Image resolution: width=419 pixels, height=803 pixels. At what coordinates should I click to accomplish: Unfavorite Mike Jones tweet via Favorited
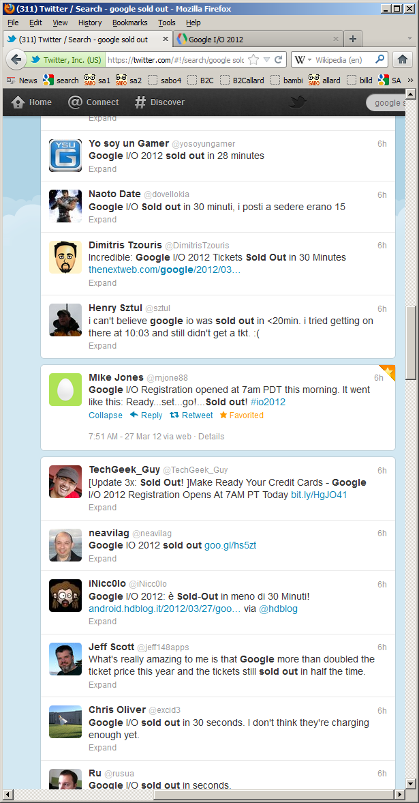tap(241, 415)
